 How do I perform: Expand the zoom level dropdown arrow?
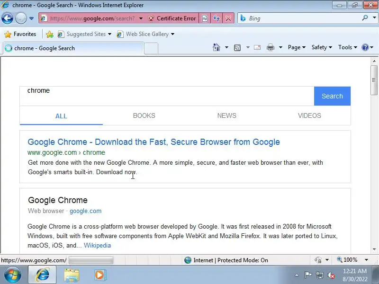[366, 260]
